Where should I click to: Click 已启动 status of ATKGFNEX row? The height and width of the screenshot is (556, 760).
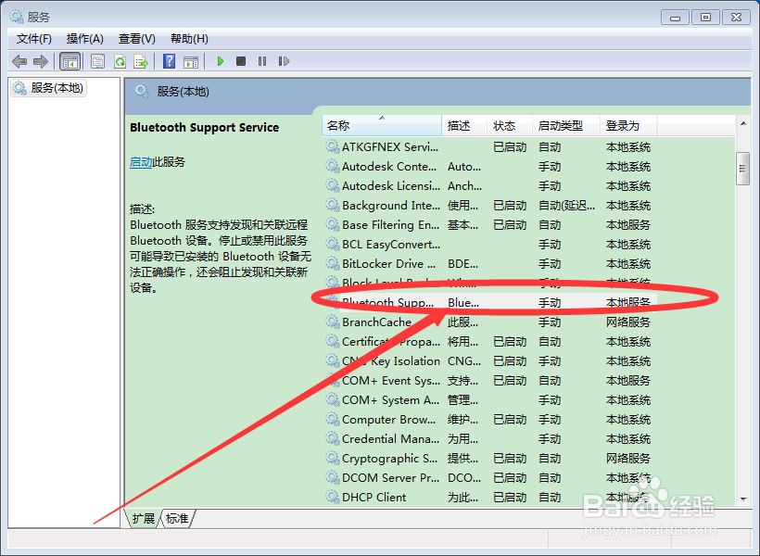(510, 147)
